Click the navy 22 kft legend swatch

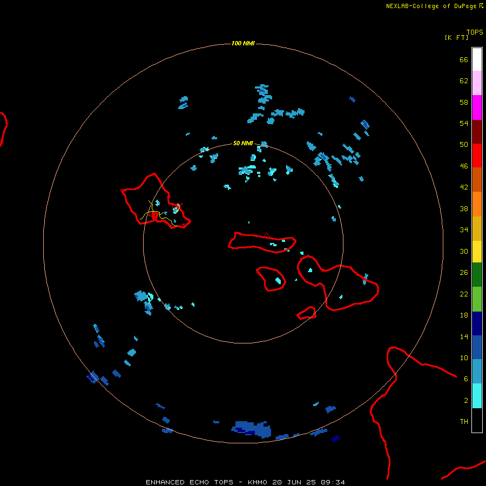click(x=477, y=323)
